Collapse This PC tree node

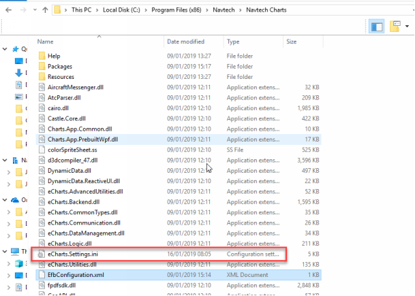tap(5, 251)
